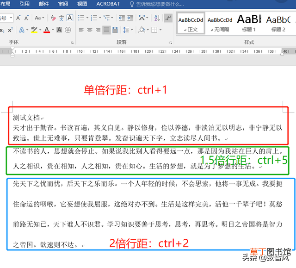Click the first line indent ruler marker

12,49
